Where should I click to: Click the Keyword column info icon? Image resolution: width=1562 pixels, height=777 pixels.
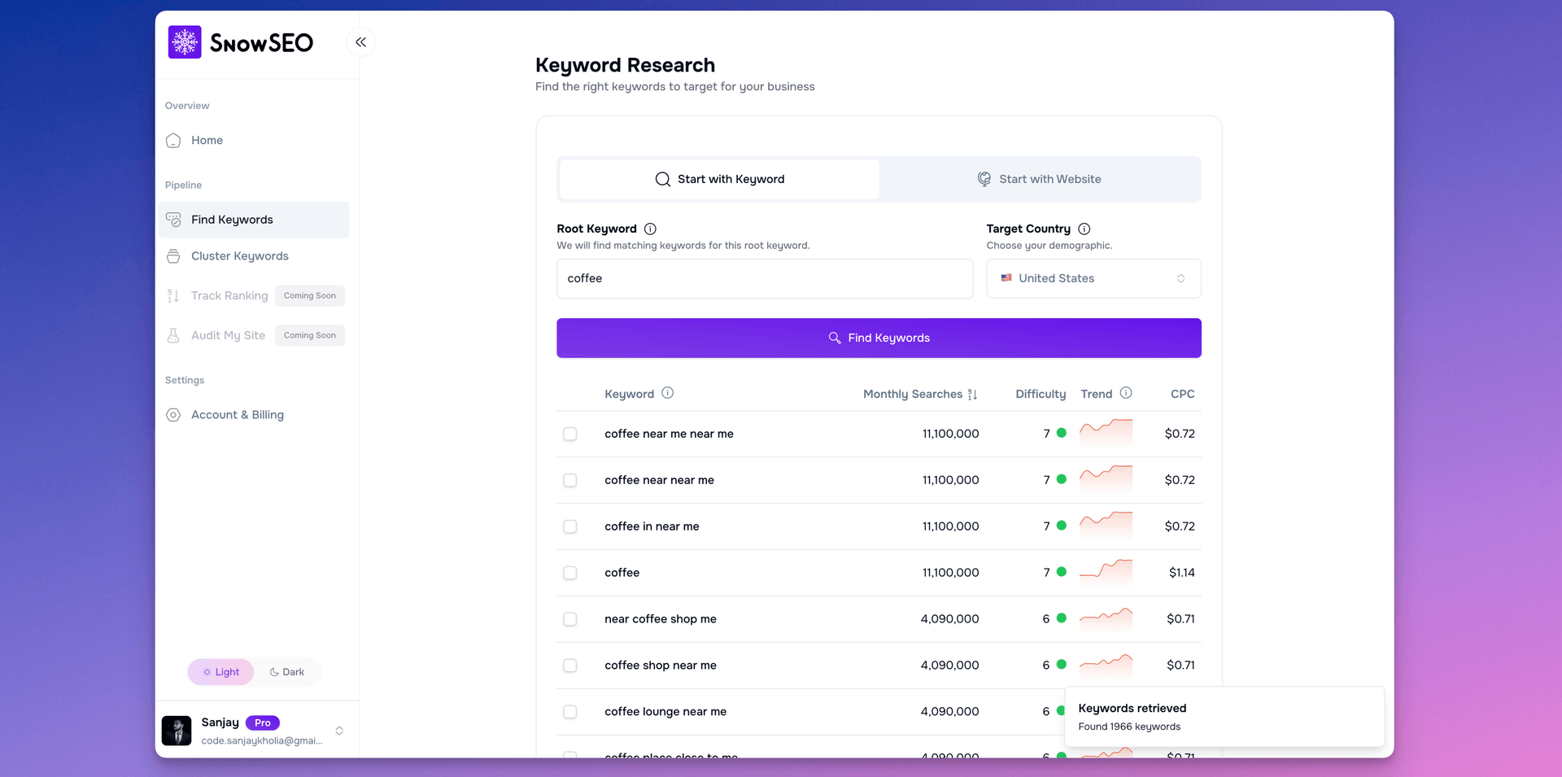tap(667, 393)
